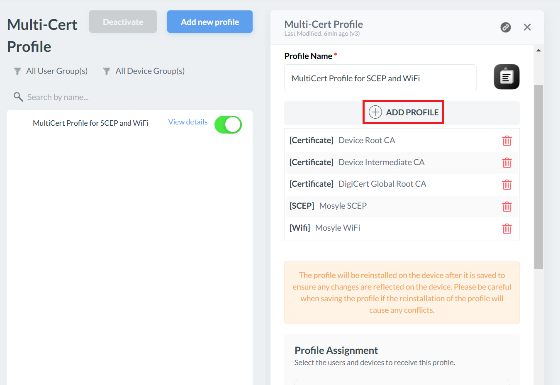The image size is (560, 385).
Task: Click the scrollbar up arrow in the panel
Action: (538, 50)
